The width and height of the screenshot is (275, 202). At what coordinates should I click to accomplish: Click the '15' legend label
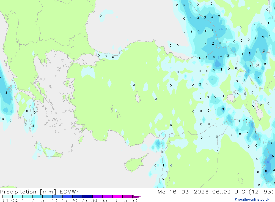64,200
